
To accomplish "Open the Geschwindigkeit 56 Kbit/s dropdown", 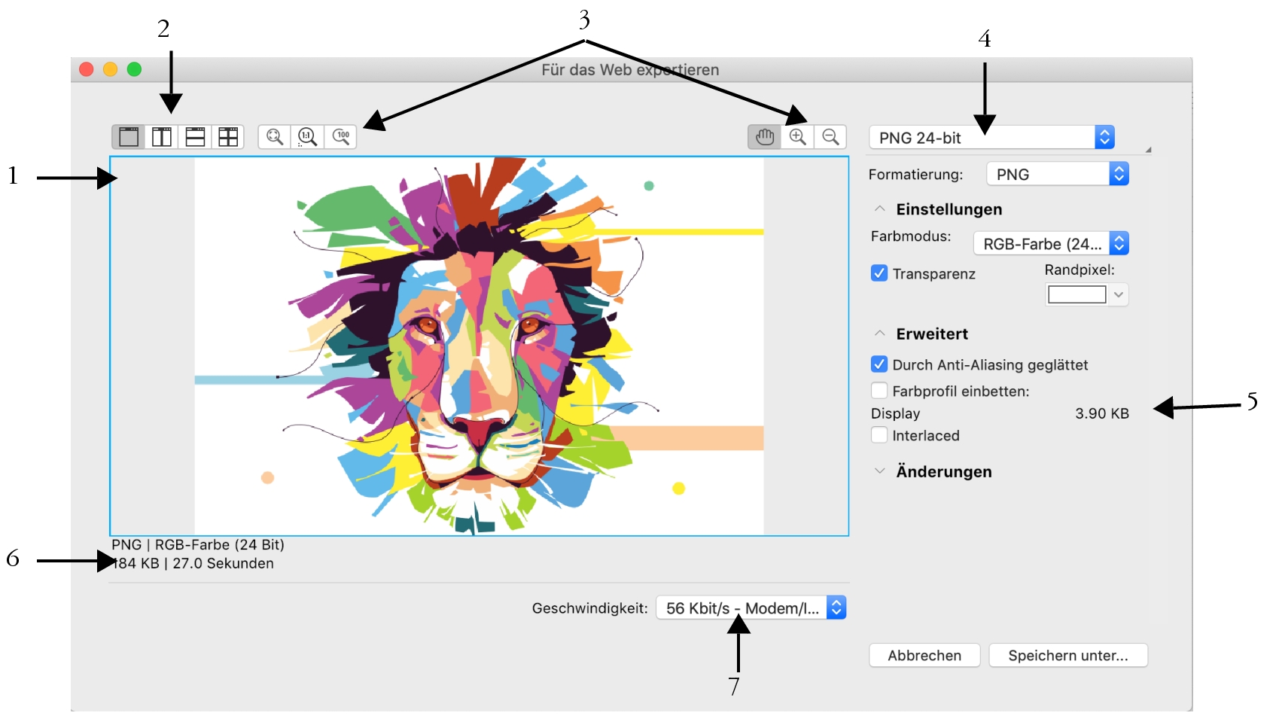I will [751, 608].
